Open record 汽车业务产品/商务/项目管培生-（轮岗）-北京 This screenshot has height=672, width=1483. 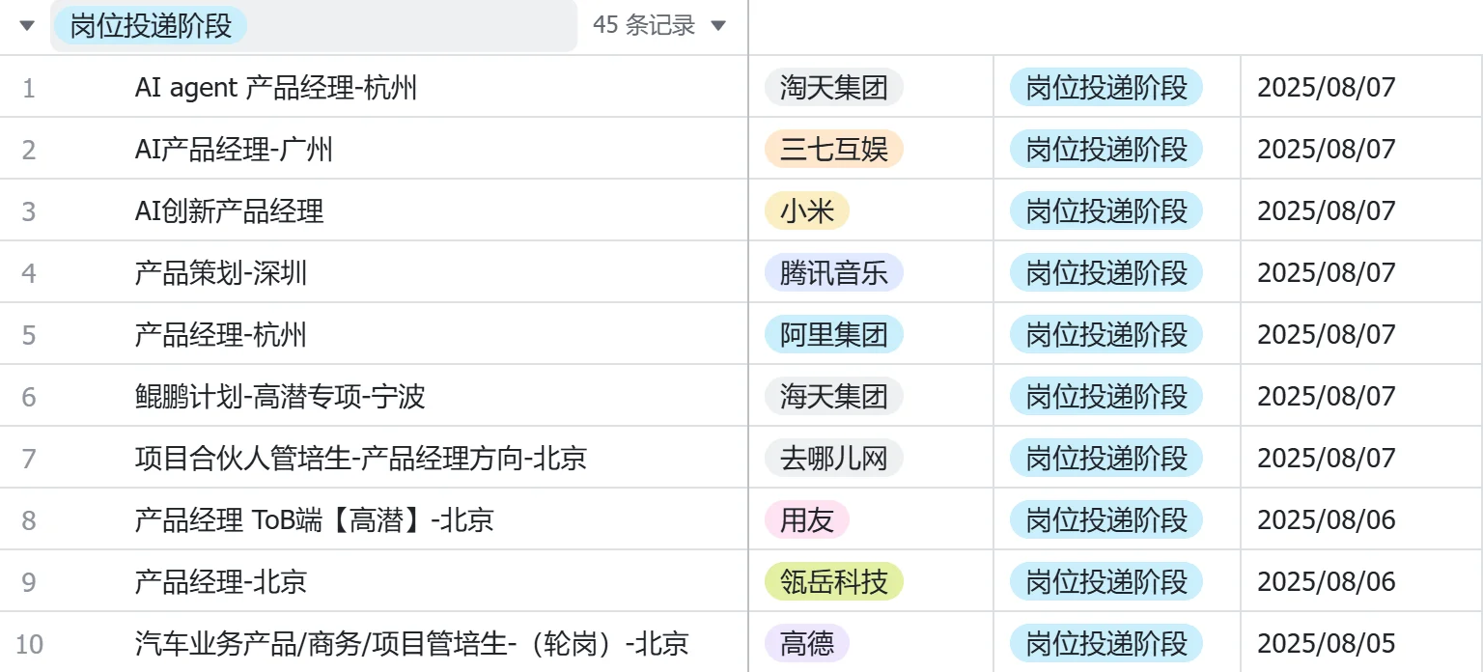click(x=412, y=644)
